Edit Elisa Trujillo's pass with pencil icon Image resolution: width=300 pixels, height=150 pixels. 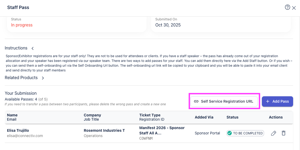274,133
